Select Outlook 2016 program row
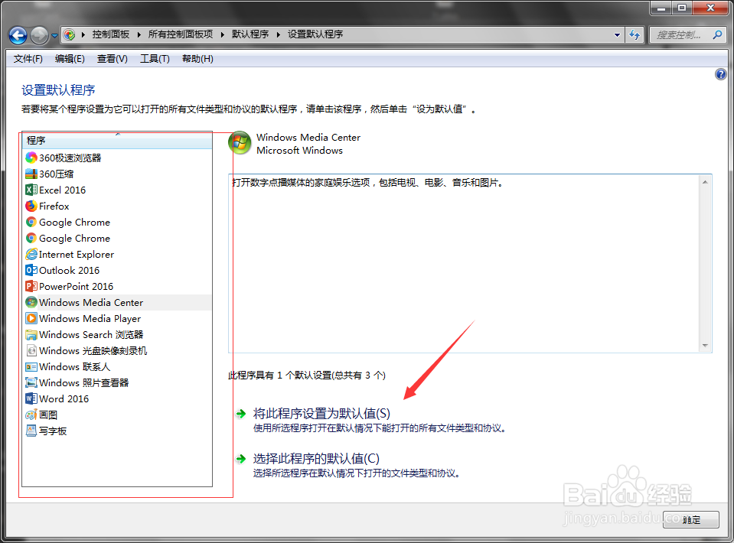This screenshot has width=734, height=543. pos(117,270)
